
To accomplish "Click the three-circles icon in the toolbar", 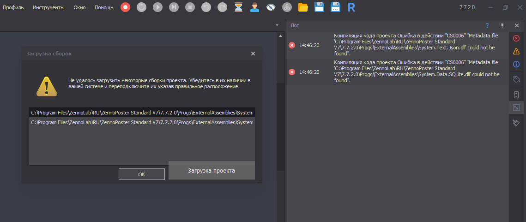I will (287, 7).
